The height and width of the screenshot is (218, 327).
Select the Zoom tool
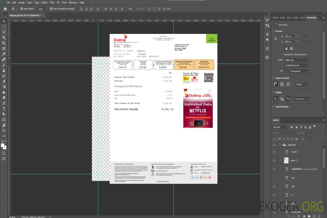pos(4,130)
